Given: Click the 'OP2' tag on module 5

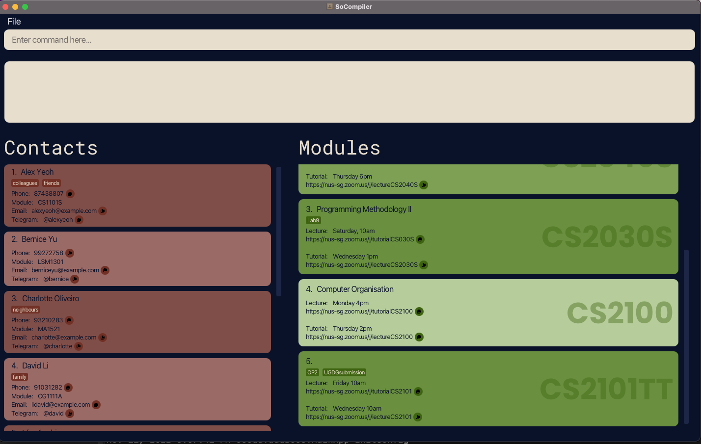Looking at the screenshot, I should pos(312,372).
